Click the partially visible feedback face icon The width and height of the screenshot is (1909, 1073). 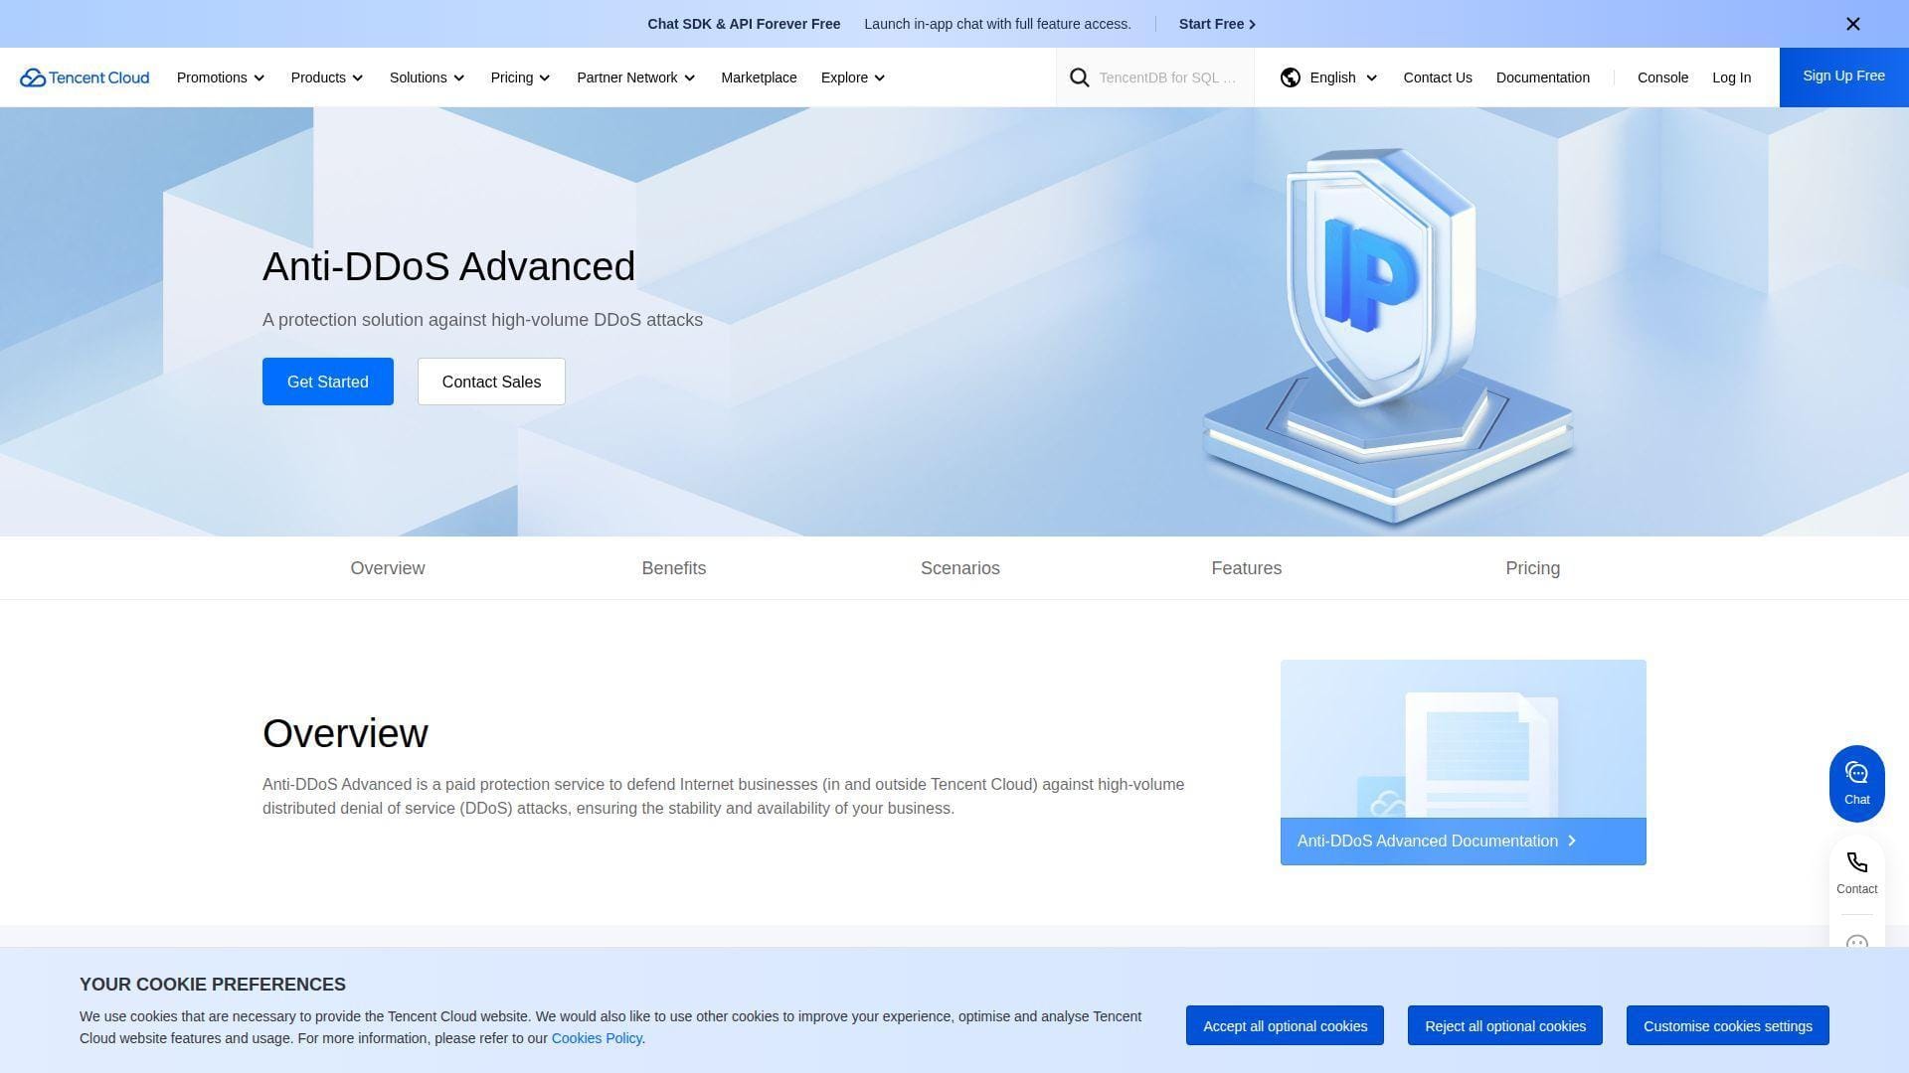[1857, 940]
